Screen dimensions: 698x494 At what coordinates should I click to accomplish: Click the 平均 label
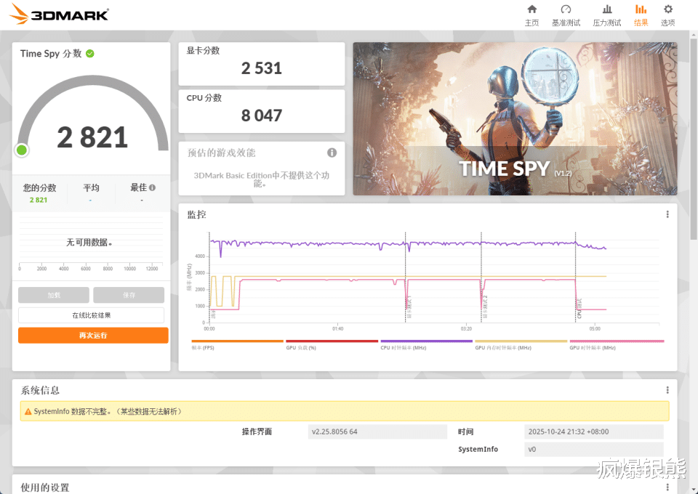coord(92,187)
